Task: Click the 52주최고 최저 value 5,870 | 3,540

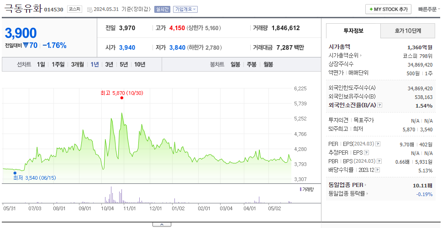Action: (x=418, y=130)
